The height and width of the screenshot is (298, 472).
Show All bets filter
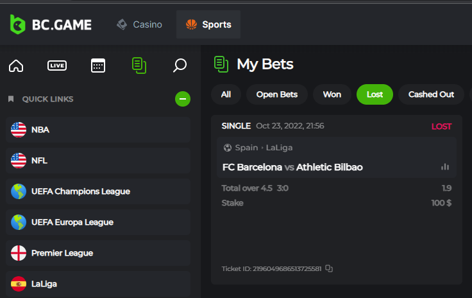tap(226, 94)
